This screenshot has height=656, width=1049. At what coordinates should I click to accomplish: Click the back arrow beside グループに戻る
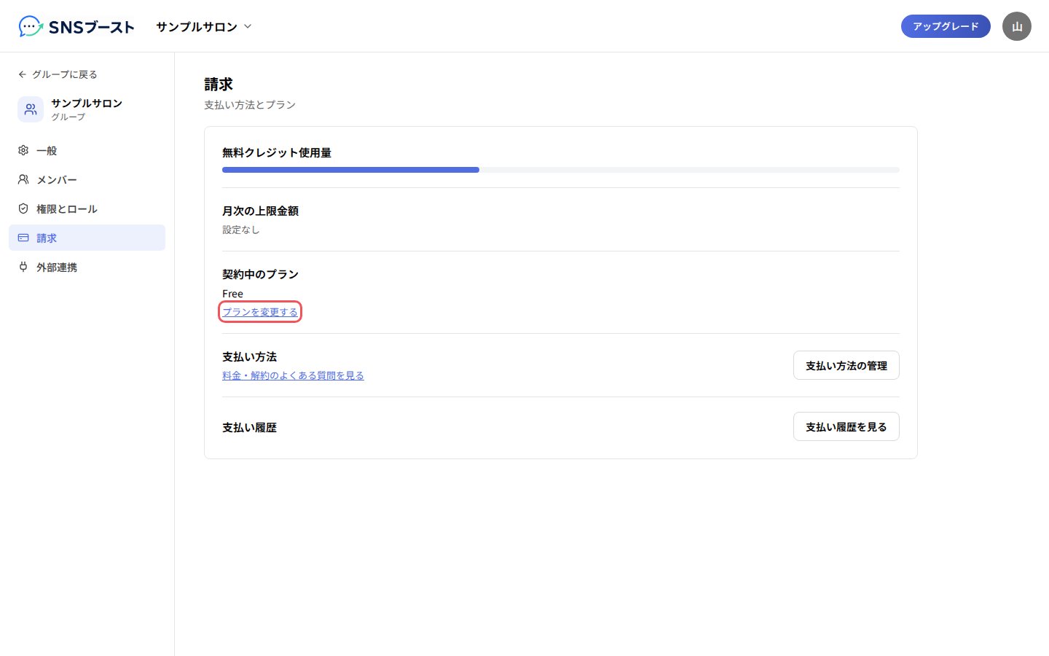[23, 74]
